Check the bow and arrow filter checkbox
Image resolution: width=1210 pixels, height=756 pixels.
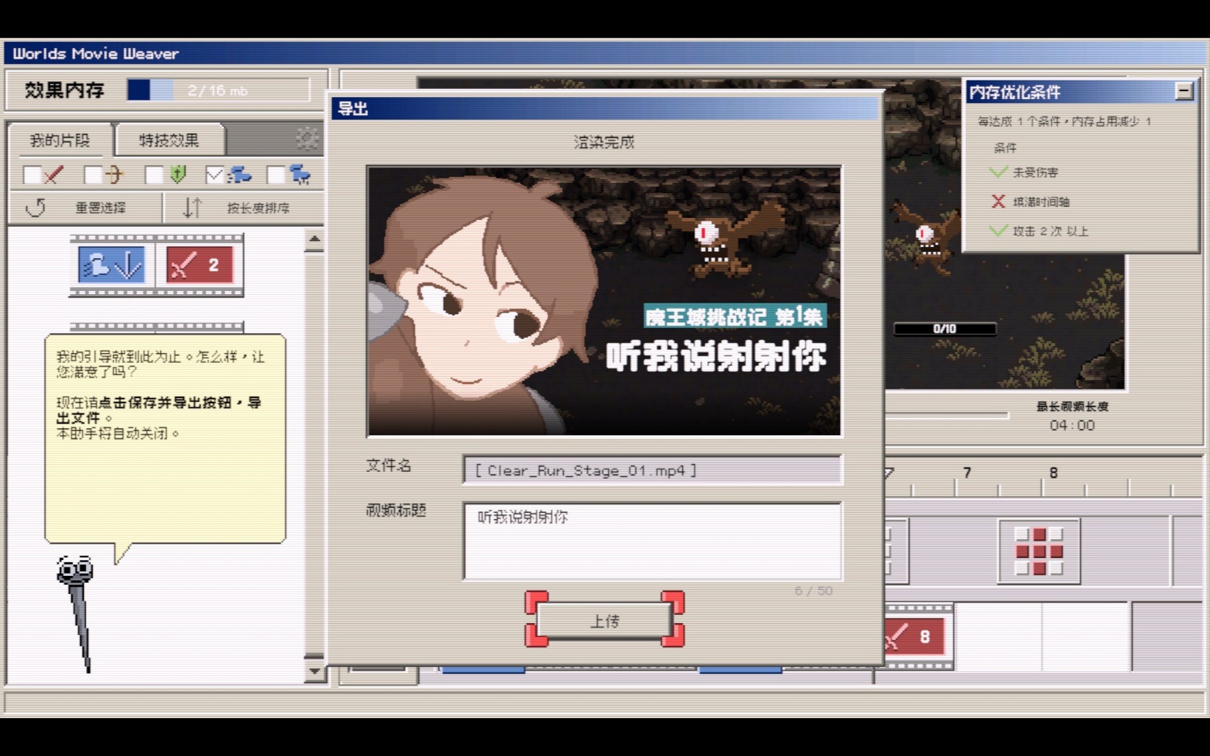coord(93,175)
